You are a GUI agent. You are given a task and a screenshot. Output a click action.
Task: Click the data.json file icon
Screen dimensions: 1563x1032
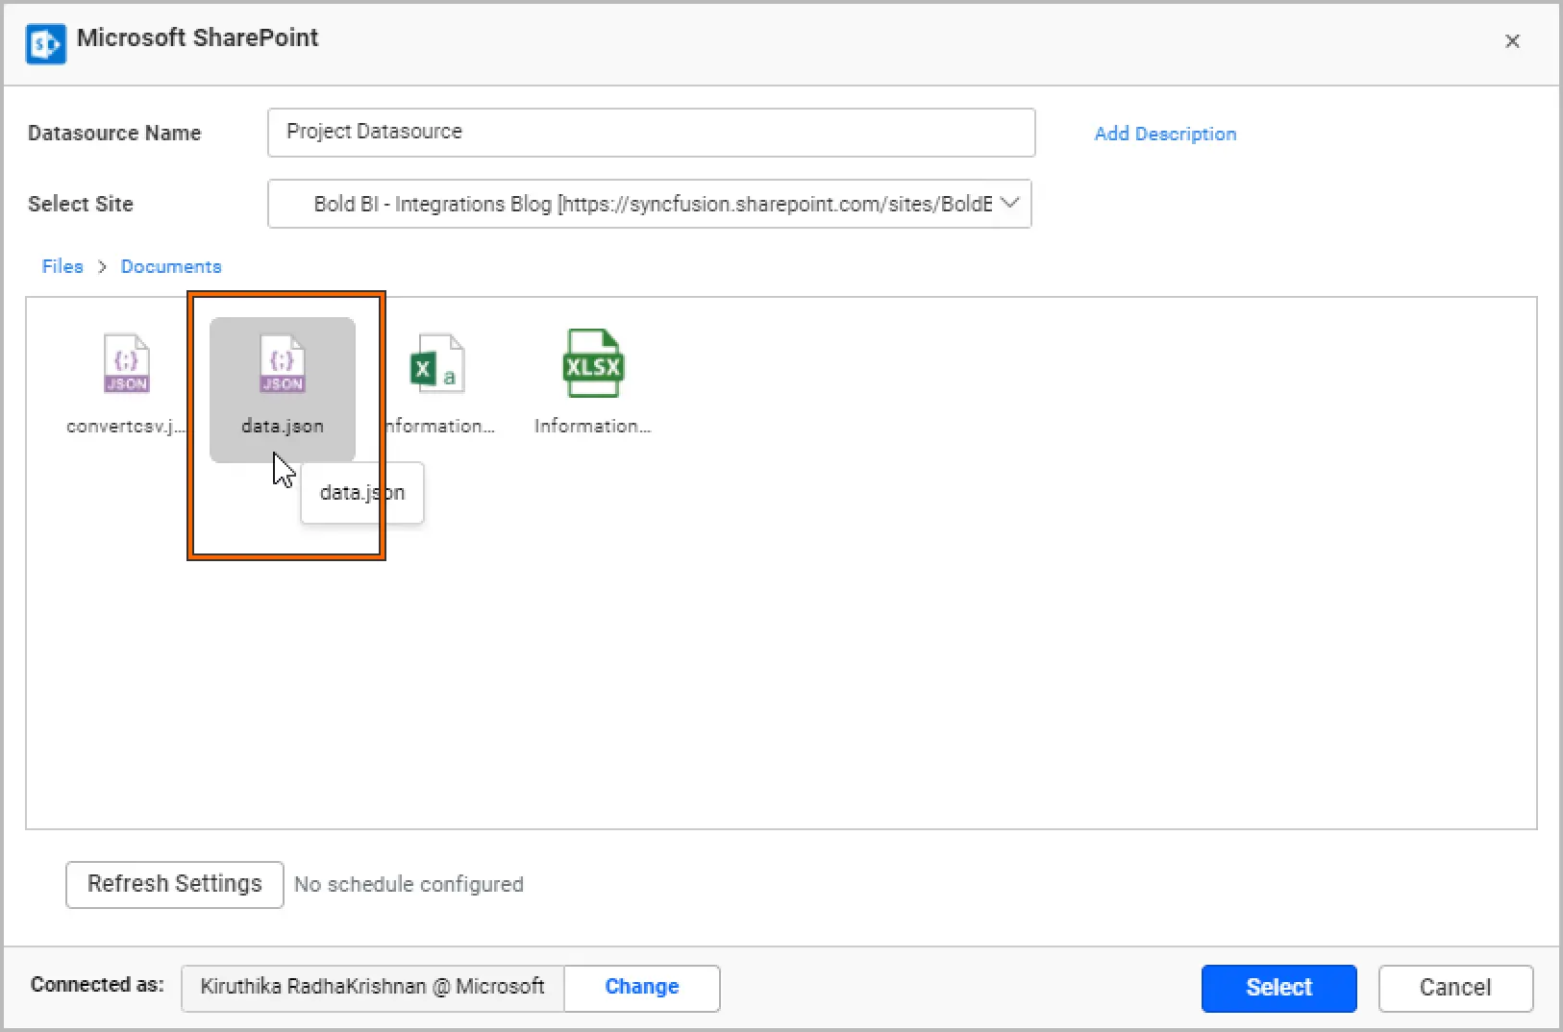(282, 365)
